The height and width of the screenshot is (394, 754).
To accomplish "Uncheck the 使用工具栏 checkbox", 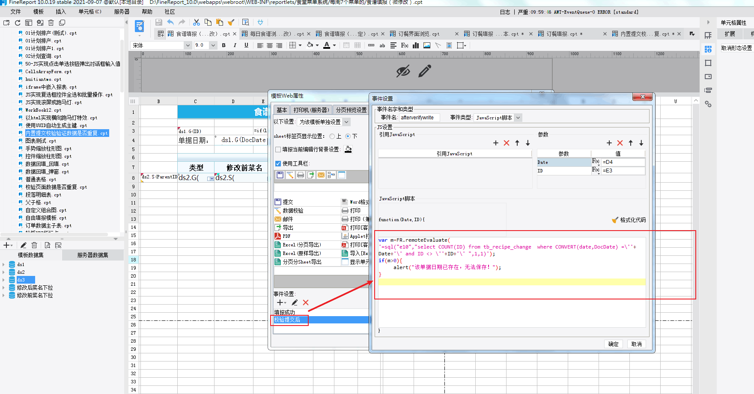I will (x=278, y=163).
